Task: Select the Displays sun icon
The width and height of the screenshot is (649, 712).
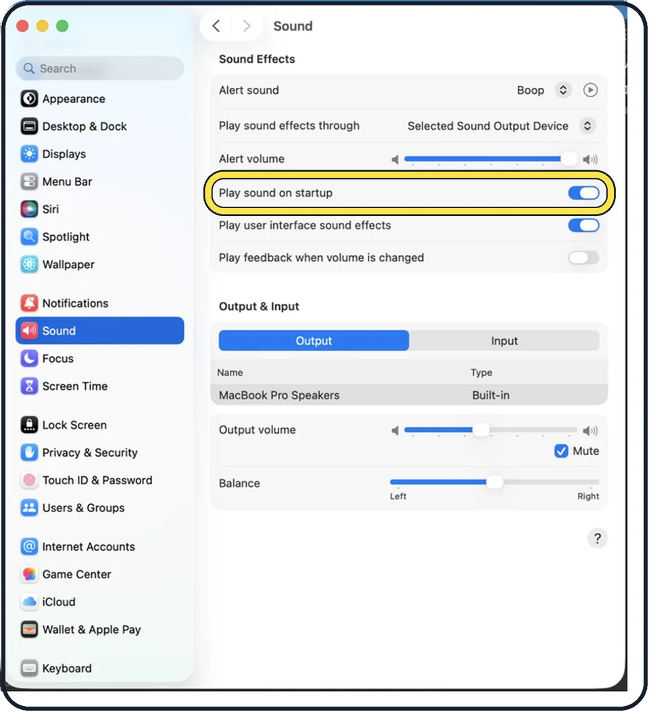Action: (29, 154)
